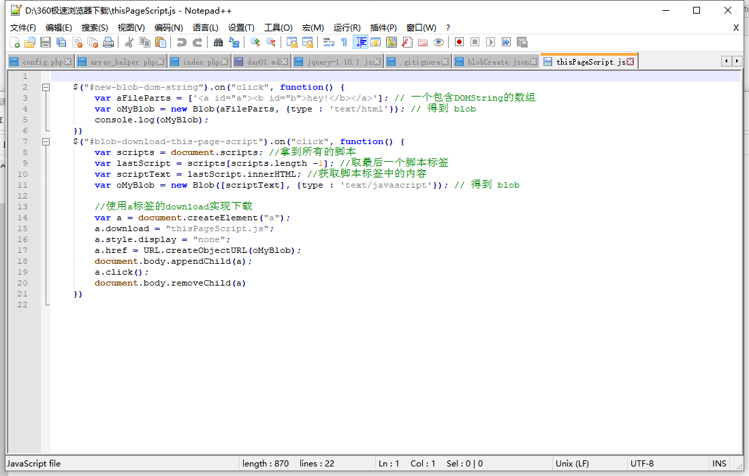Click the New file toolbar icon
This screenshot has height=476, width=749.
coord(14,42)
